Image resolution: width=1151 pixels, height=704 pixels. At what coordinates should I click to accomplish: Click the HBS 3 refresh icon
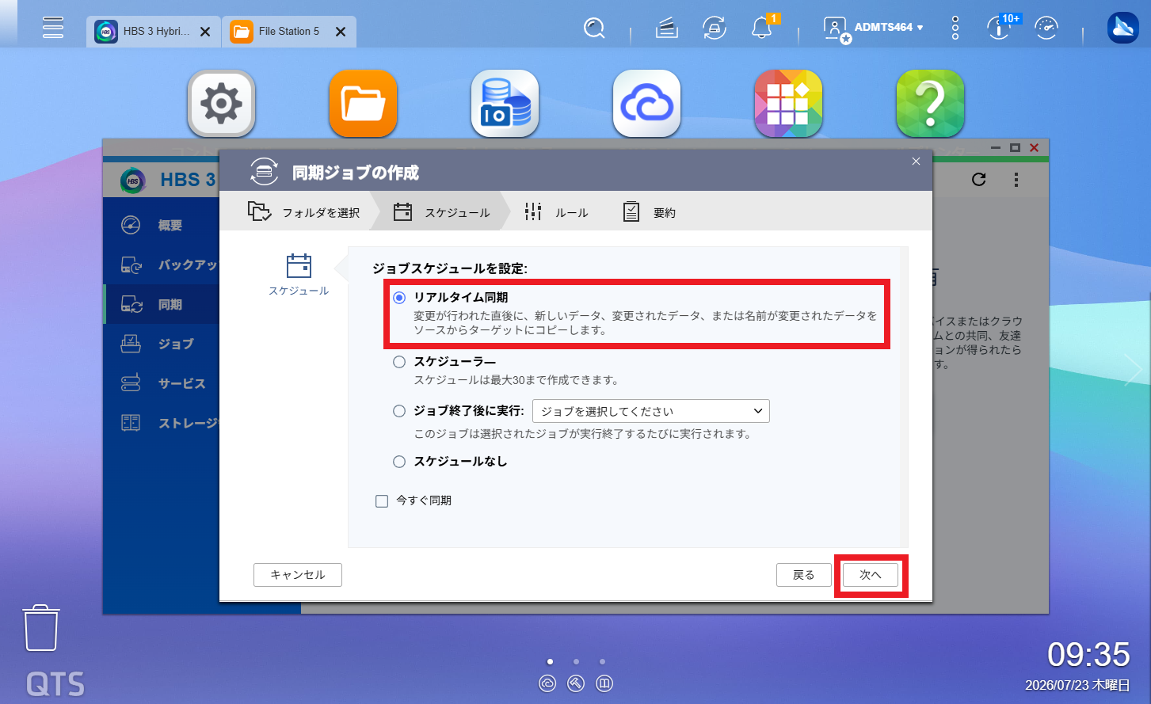pos(979,180)
